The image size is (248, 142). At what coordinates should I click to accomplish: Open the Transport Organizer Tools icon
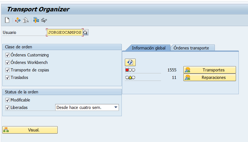18,20
